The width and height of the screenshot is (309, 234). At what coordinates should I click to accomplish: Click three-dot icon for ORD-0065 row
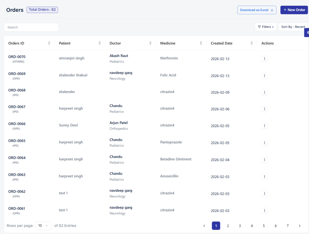(264, 143)
